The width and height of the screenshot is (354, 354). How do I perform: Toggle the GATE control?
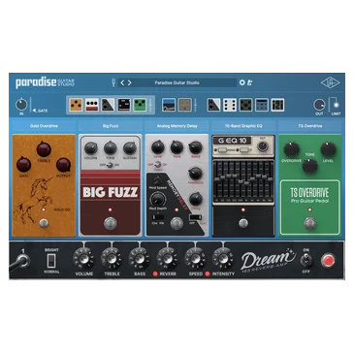(40, 111)
